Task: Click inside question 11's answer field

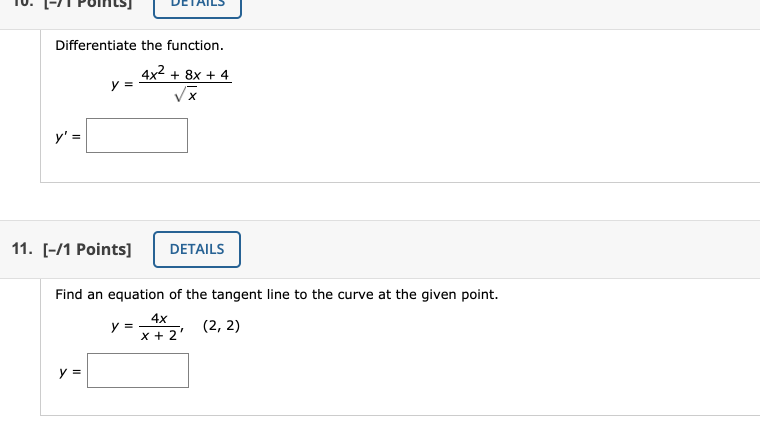Action: pyautogui.click(x=137, y=370)
